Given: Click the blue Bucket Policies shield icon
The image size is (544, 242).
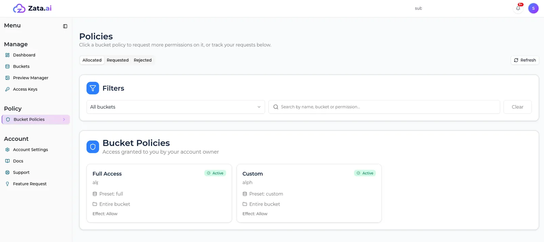Looking at the screenshot, I should 93,147.
